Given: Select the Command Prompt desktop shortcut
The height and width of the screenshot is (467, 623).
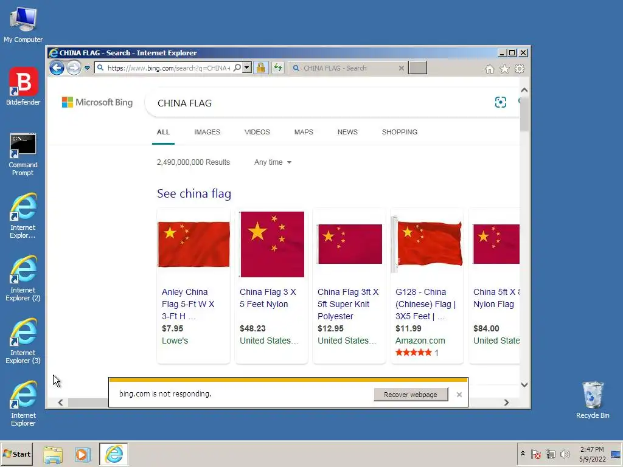Looking at the screenshot, I should pos(23,155).
